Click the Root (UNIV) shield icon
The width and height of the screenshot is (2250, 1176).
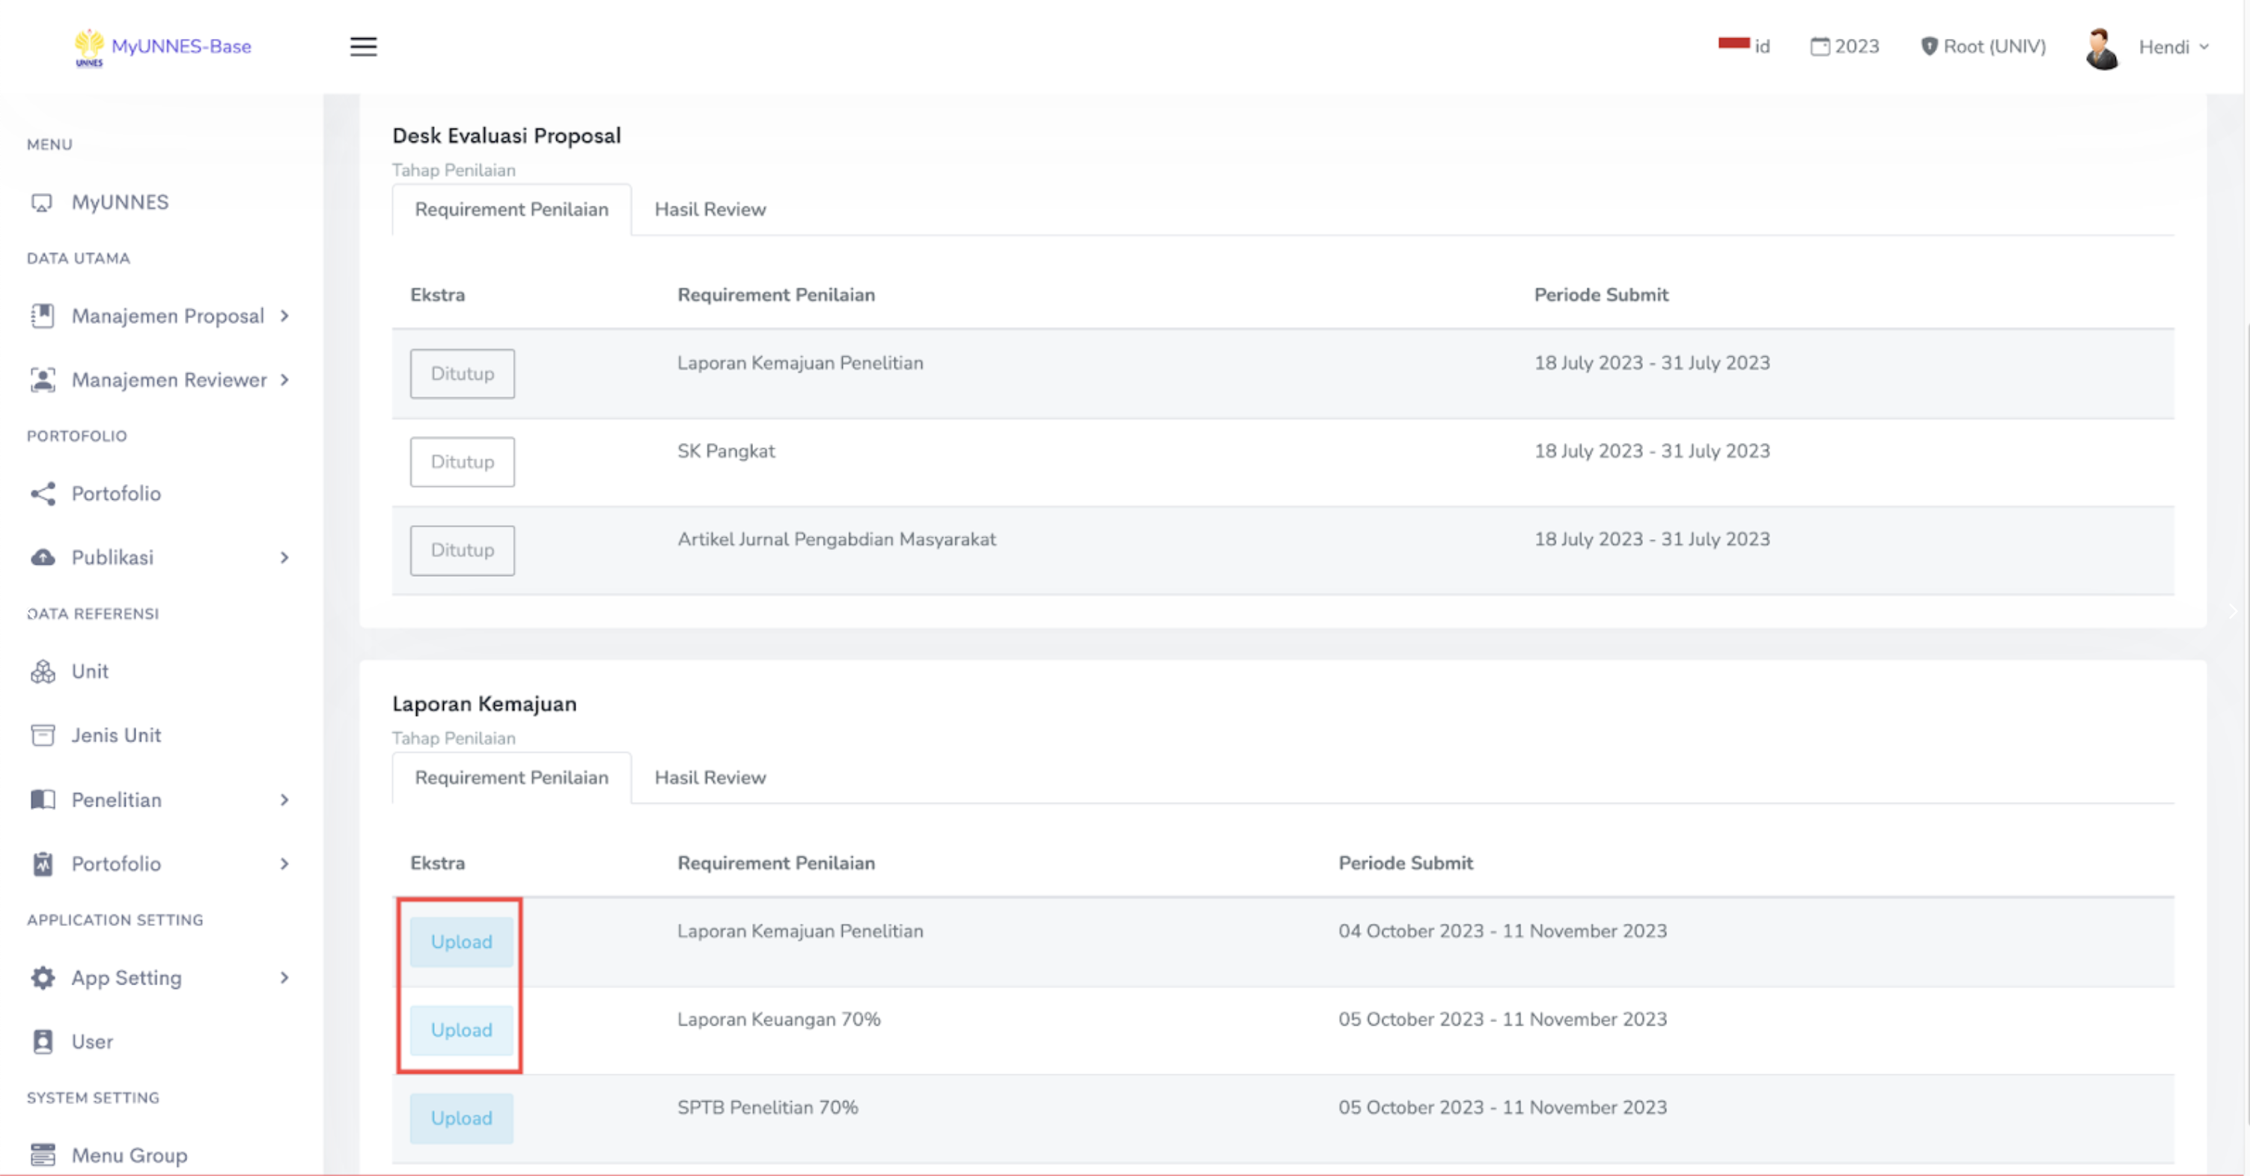click(x=1929, y=46)
